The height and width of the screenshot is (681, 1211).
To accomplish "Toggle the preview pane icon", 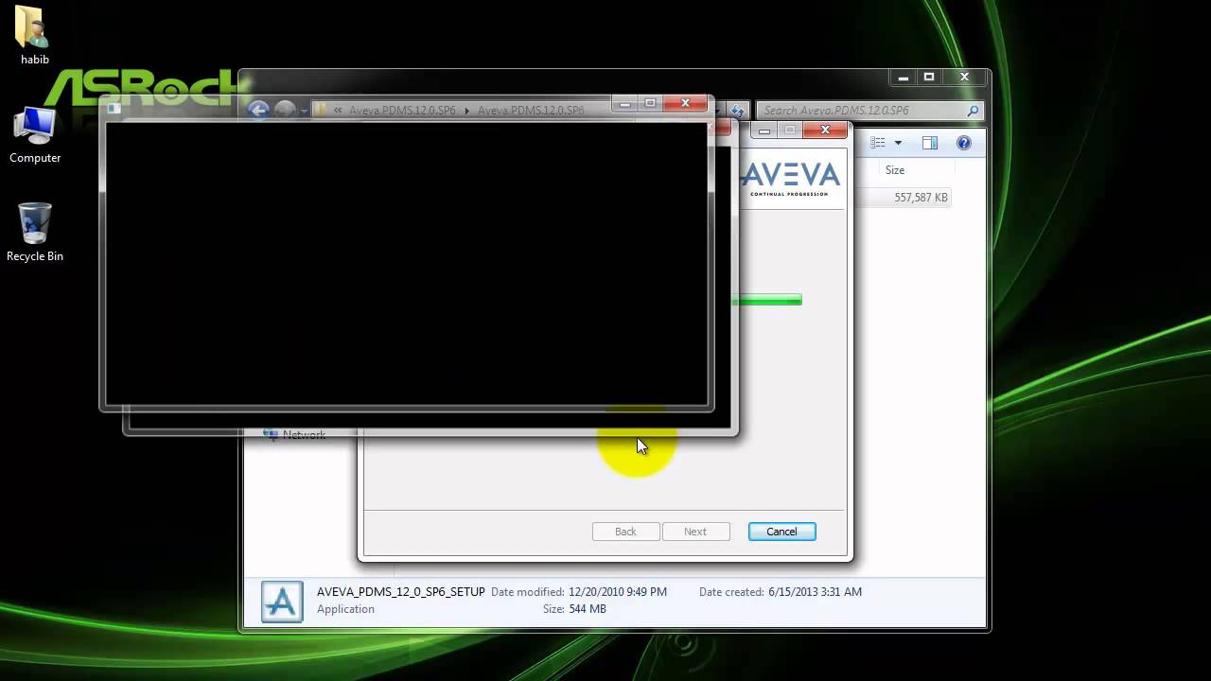I will coord(930,143).
